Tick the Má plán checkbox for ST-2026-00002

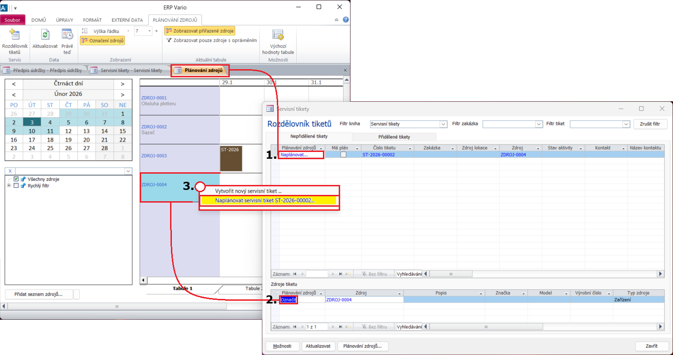pos(343,155)
